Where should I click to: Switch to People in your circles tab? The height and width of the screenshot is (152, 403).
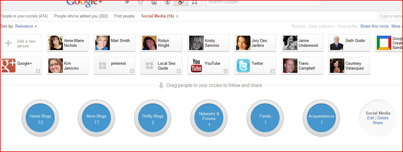[24, 16]
